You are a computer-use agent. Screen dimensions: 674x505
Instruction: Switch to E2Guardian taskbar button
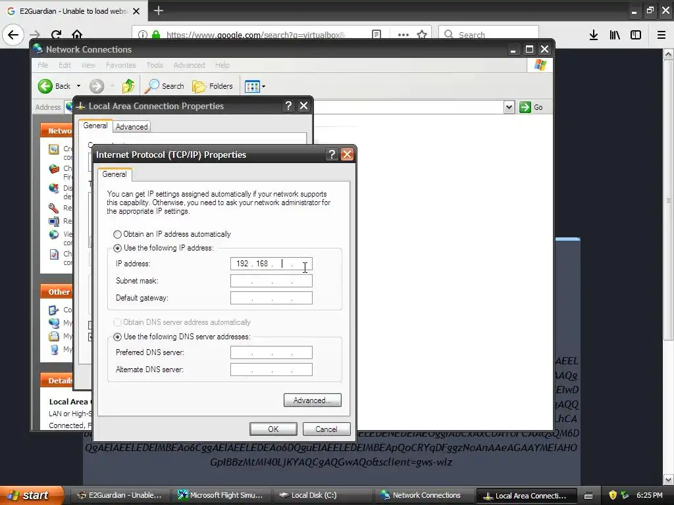[119, 496]
